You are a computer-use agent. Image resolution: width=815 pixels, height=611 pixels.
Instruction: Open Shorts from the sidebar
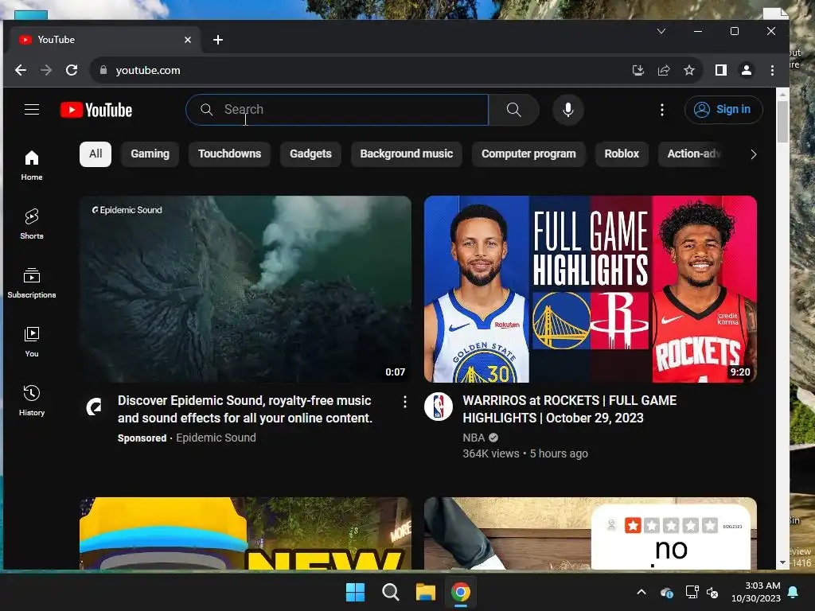(32, 224)
